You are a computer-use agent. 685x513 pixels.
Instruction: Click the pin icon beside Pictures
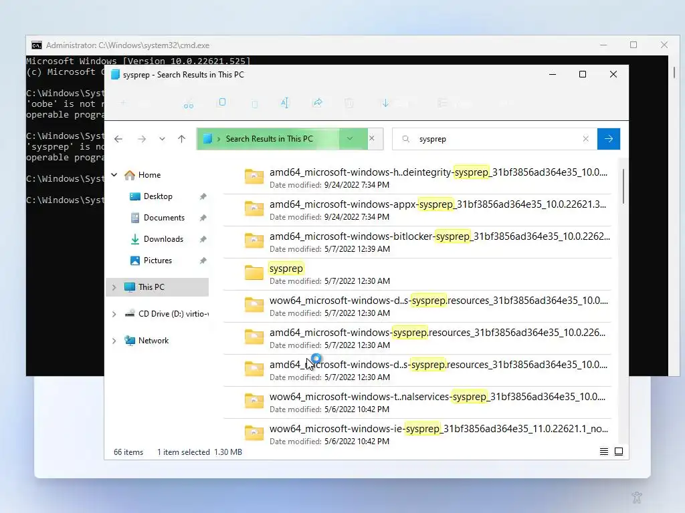203,261
